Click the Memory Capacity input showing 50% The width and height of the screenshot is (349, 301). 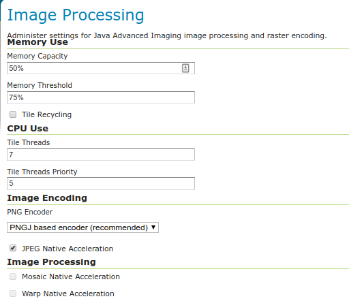point(101,68)
